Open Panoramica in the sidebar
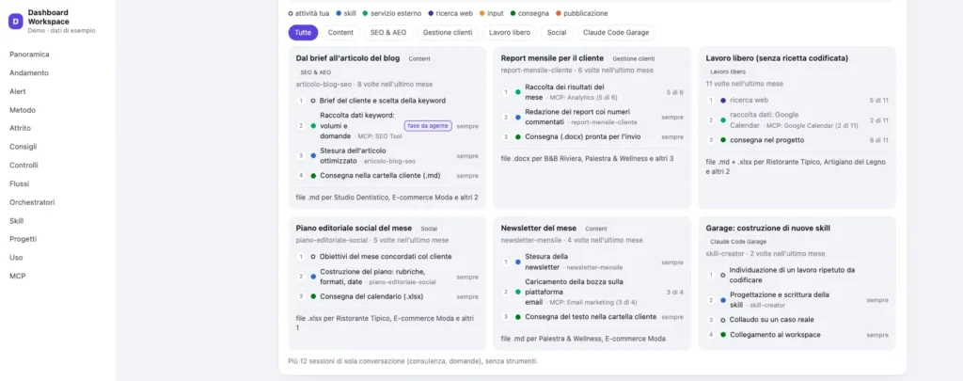The image size is (963, 381). pos(29,54)
